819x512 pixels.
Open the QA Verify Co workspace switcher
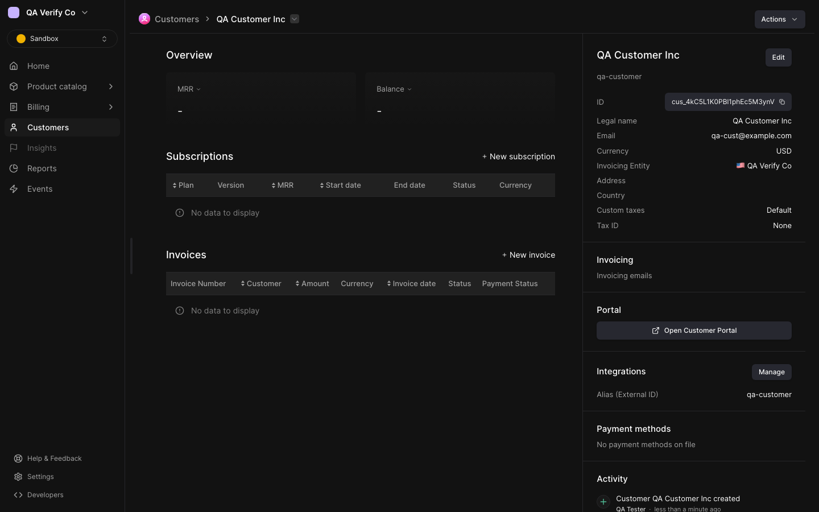pos(48,13)
